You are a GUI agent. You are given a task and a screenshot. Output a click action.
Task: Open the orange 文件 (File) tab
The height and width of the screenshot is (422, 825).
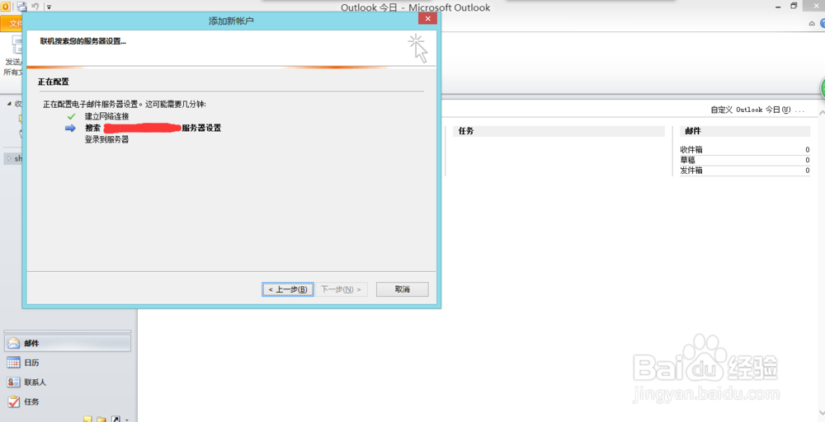point(12,24)
